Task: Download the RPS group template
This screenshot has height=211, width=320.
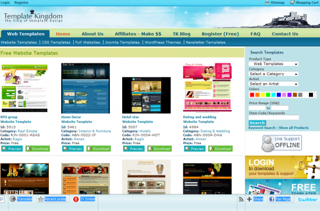Action: pyautogui.click(x=38, y=149)
